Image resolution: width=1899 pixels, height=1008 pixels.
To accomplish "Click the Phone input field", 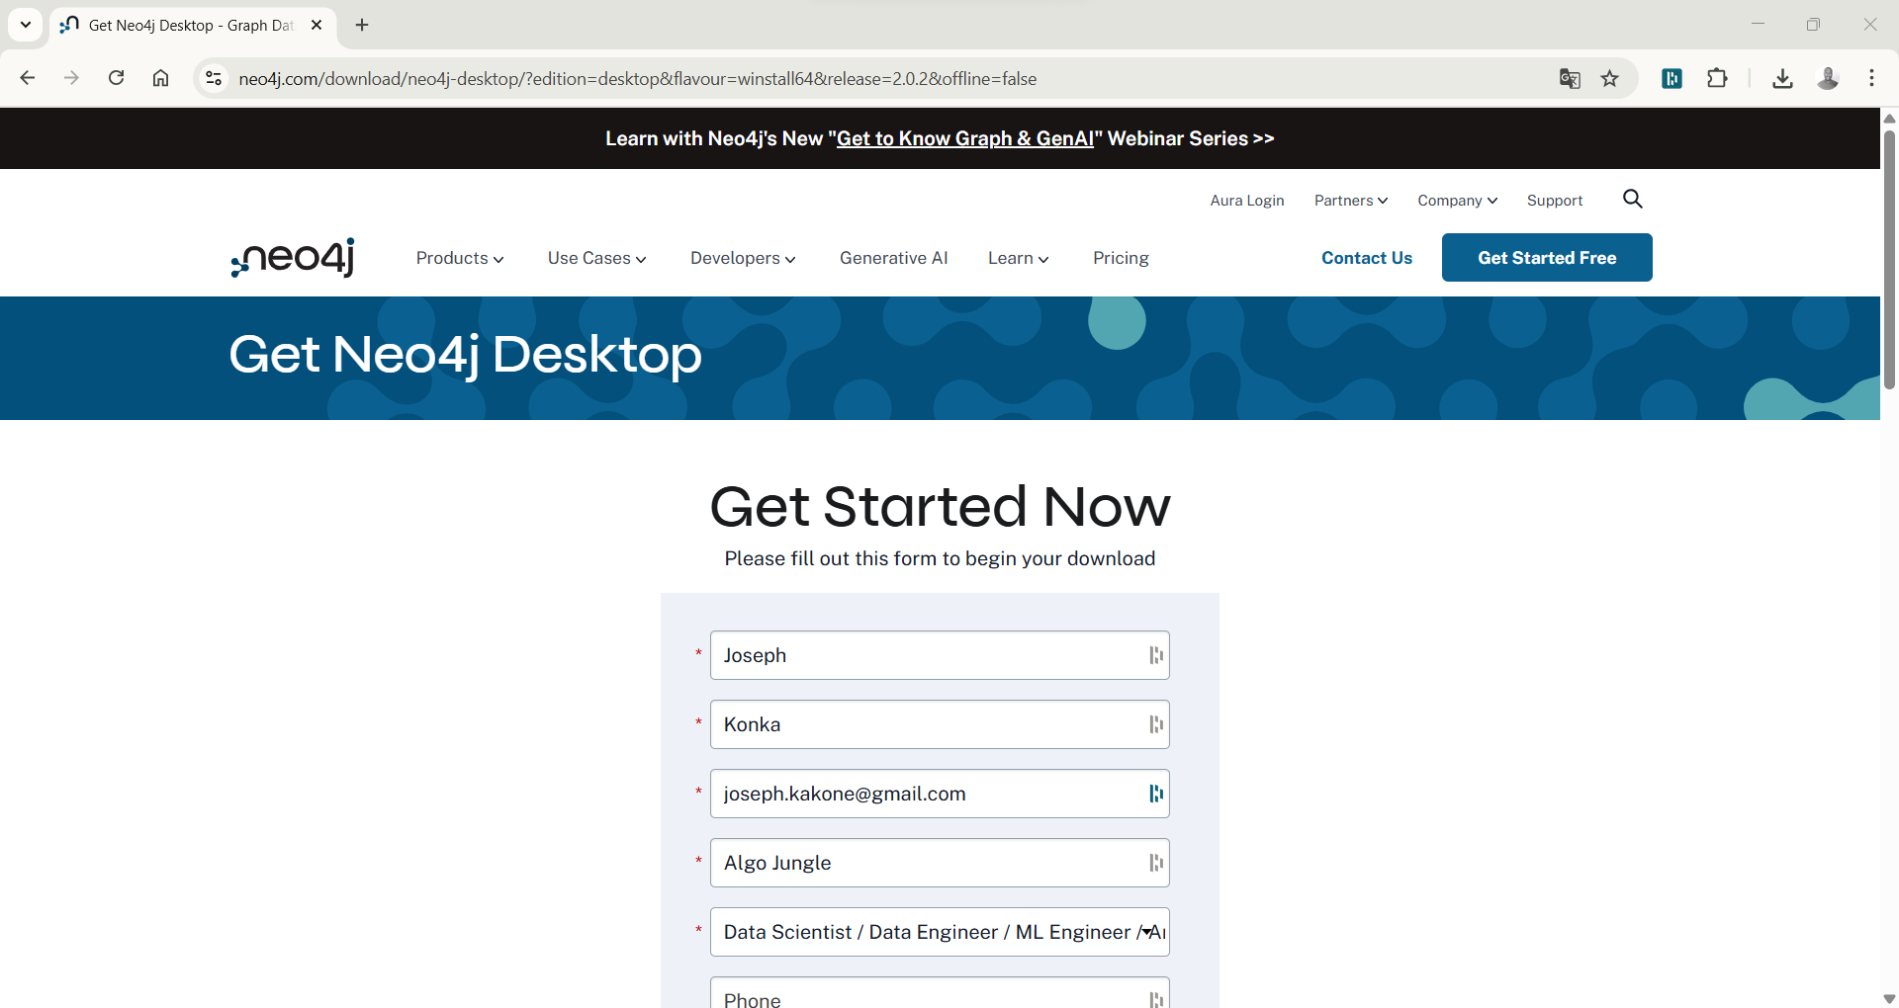I will tap(940, 993).
